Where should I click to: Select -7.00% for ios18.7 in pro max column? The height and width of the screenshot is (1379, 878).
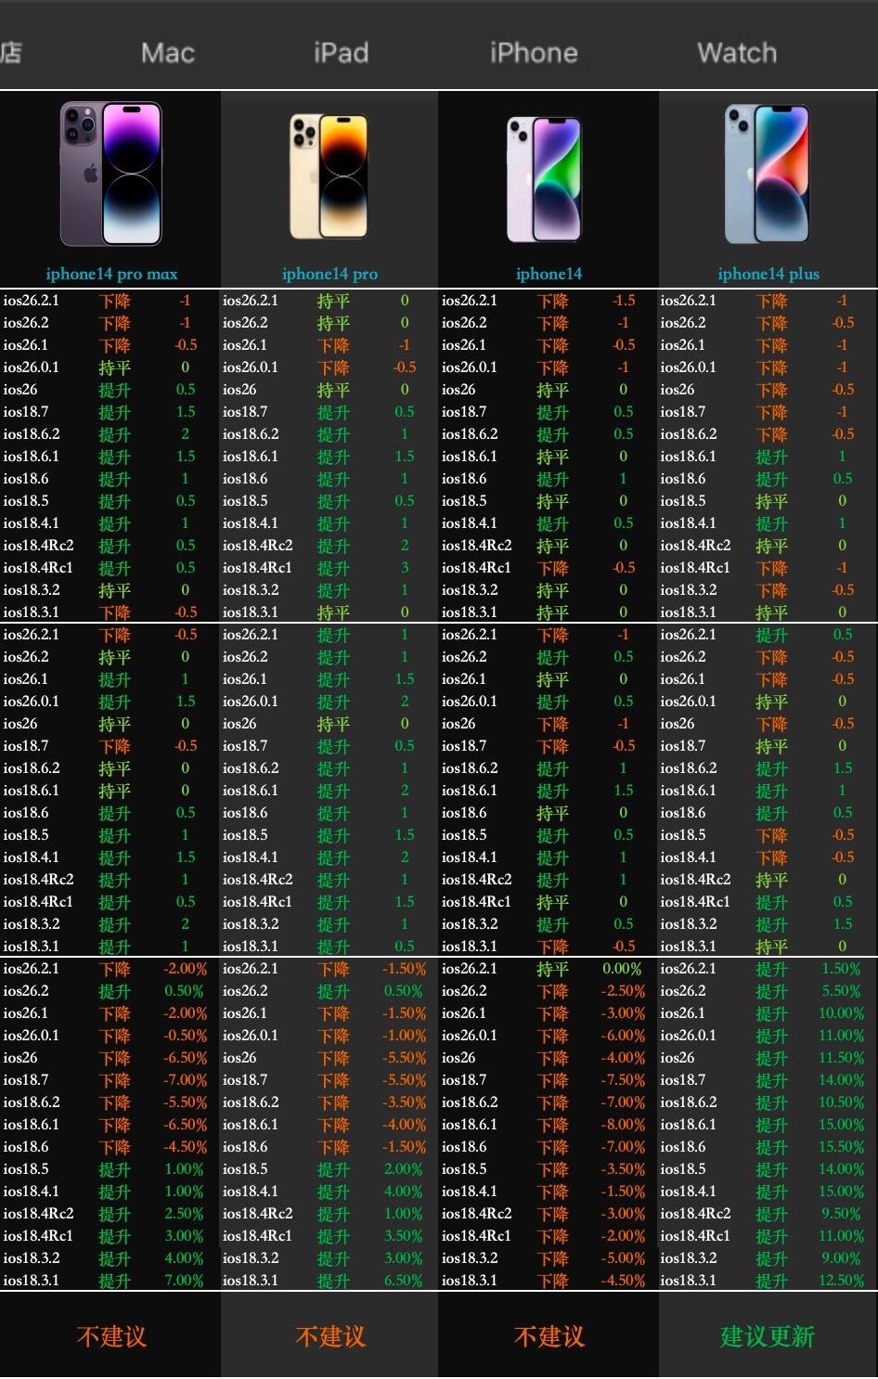click(185, 1080)
